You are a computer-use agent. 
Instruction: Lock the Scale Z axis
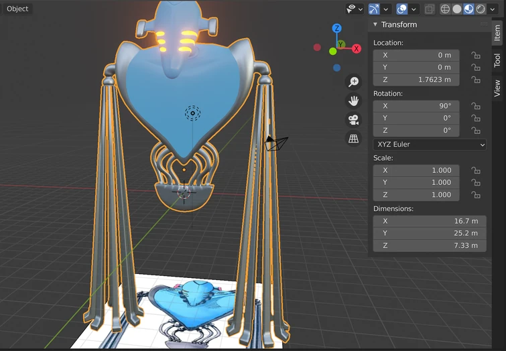[x=476, y=195]
